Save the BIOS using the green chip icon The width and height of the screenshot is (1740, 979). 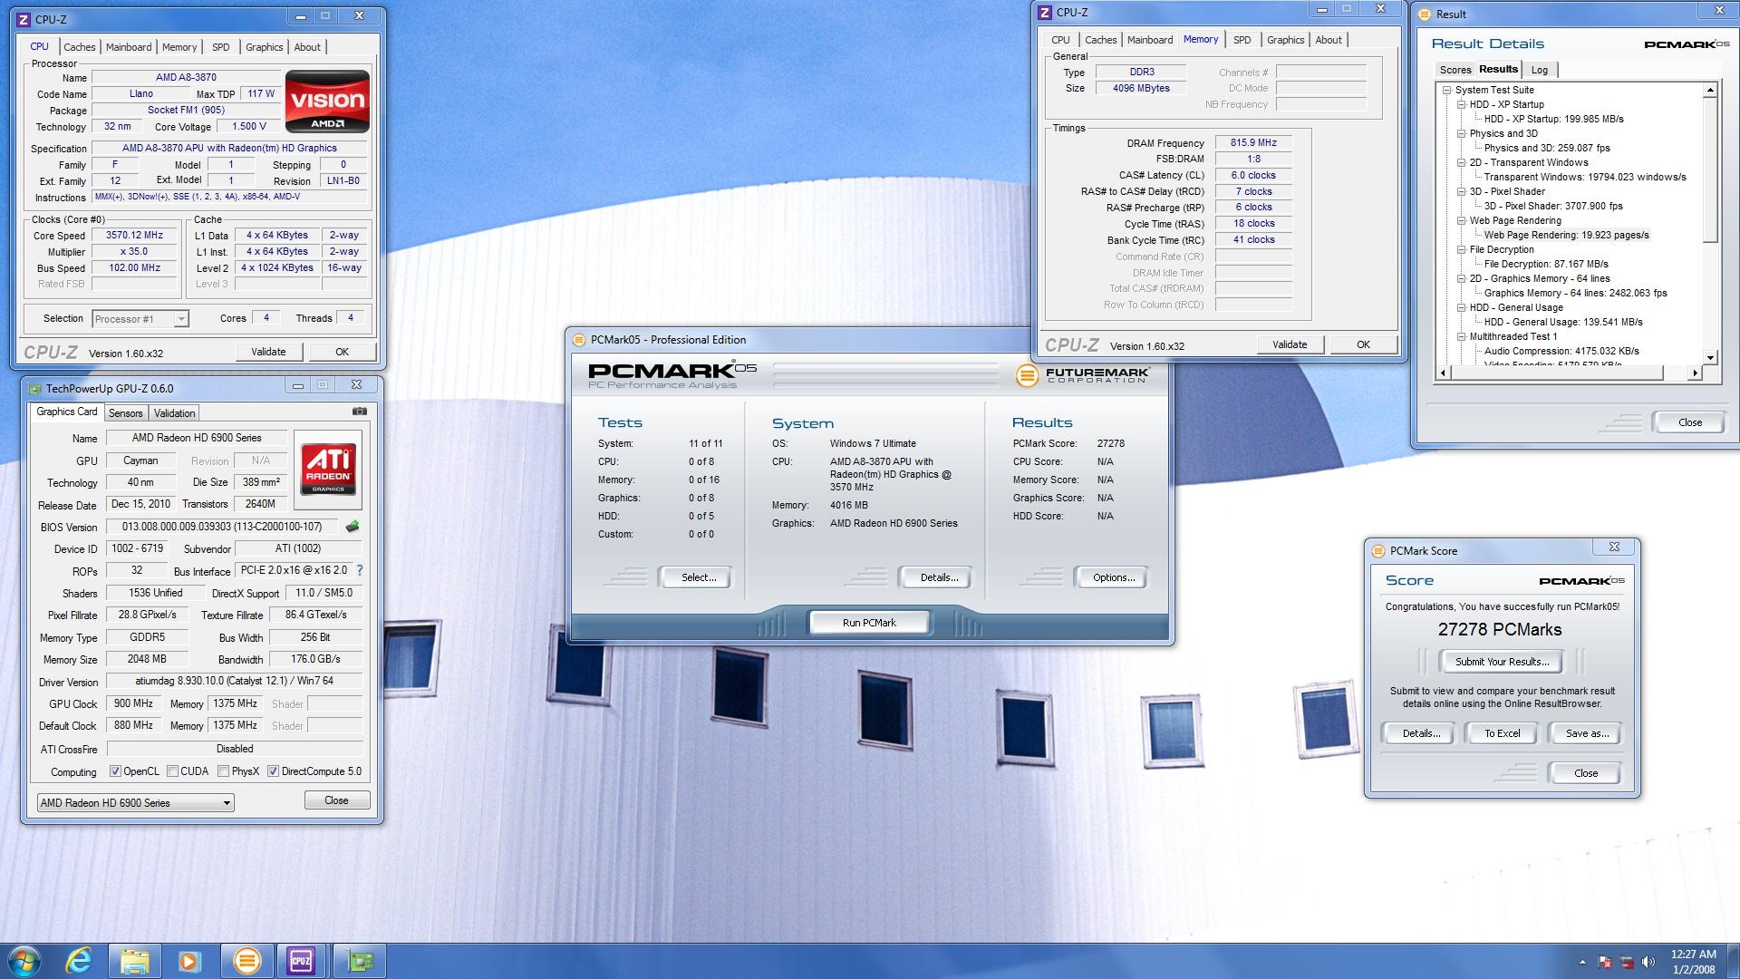(x=353, y=526)
